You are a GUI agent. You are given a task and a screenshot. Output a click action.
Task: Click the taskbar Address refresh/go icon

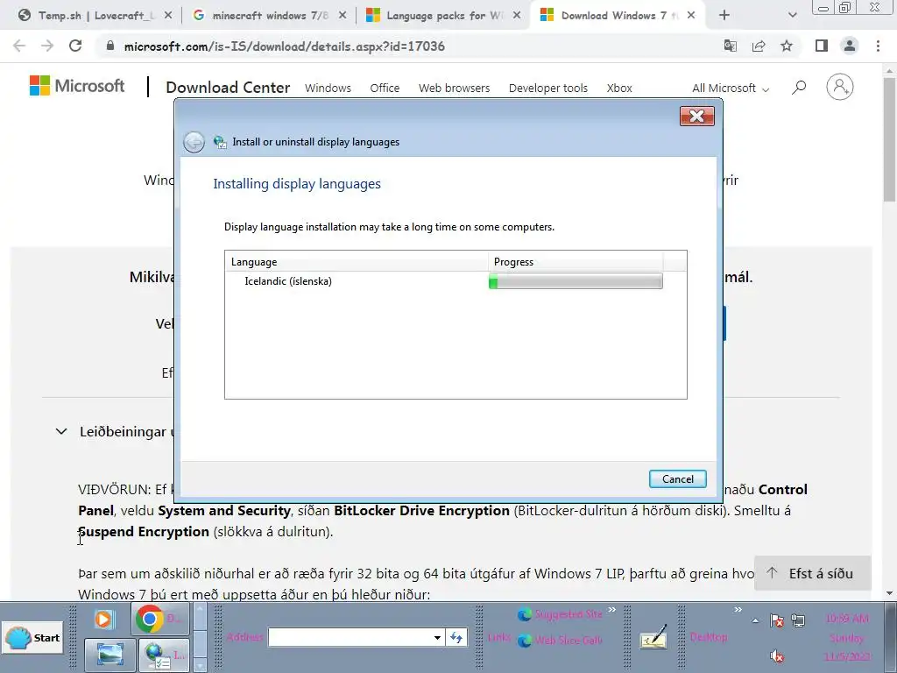[x=456, y=637]
